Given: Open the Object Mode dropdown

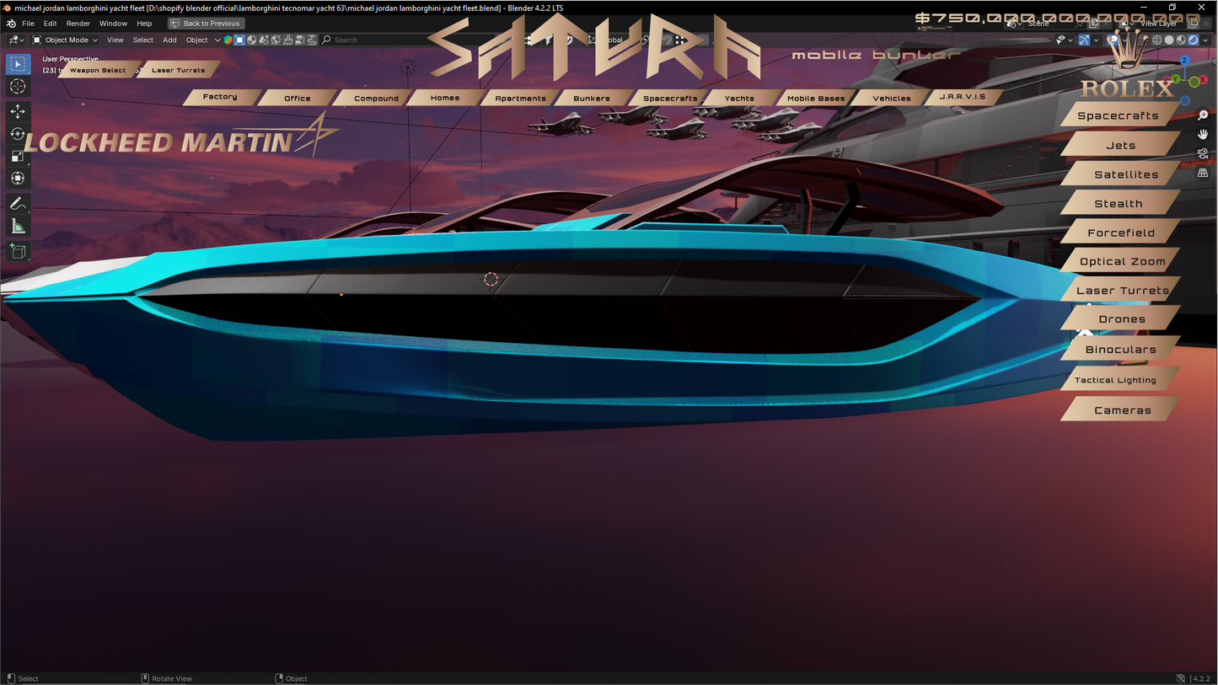Looking at the screenshot, I should pos(66,40).
